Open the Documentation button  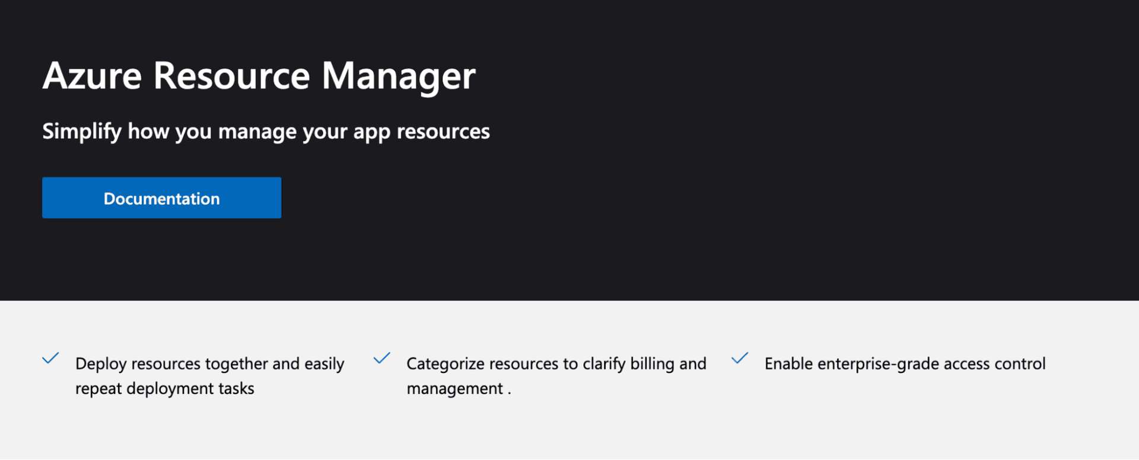pos(161,198)
